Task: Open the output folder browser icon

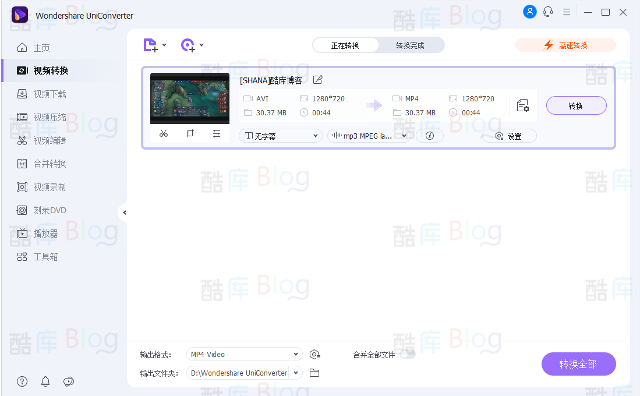Action: (x=314, y=373)
